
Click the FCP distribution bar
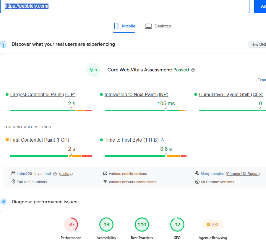(51, 156)
